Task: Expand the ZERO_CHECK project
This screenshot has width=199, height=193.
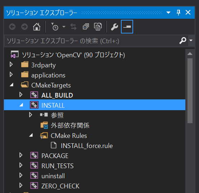Action: click(21, 185)
